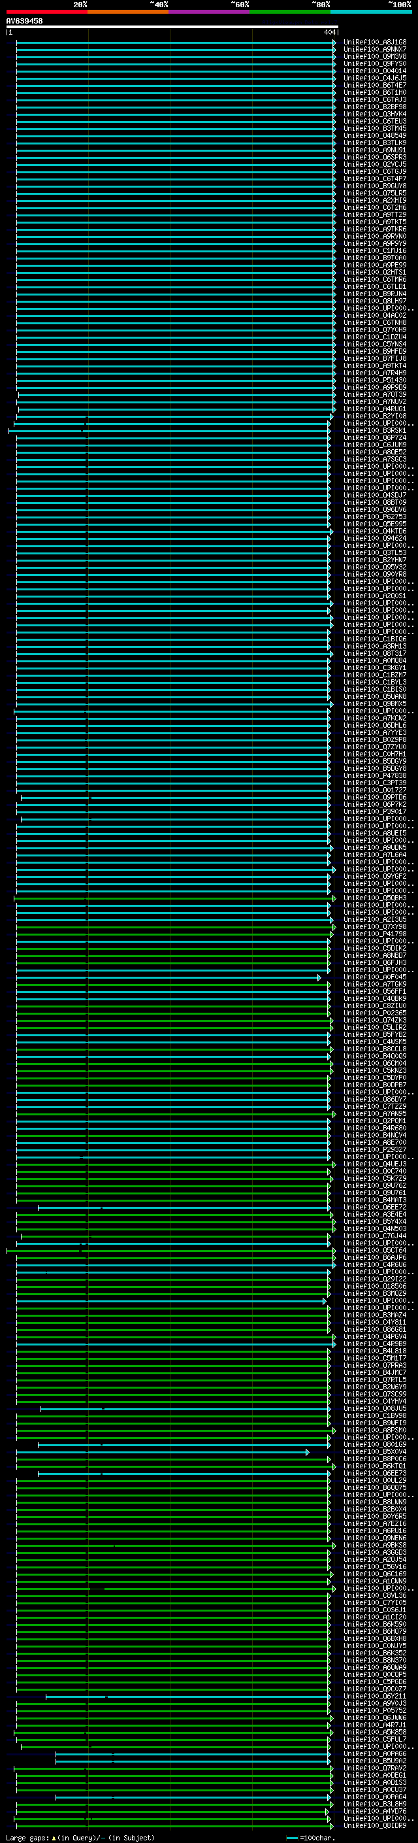
Task: Select label UniRef100_Q8IDR9
Action: (375, 1826)
